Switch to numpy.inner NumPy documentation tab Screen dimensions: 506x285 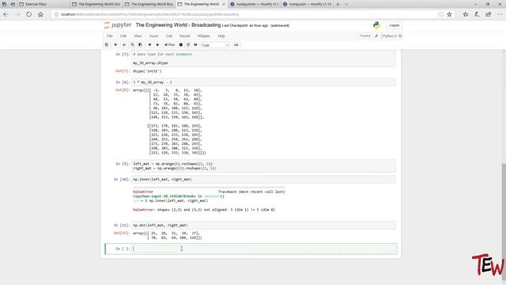[x=255, y=4]
